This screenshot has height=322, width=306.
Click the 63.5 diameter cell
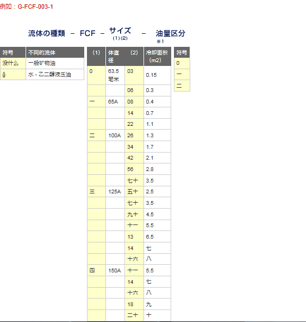click(x=115, y=75)
